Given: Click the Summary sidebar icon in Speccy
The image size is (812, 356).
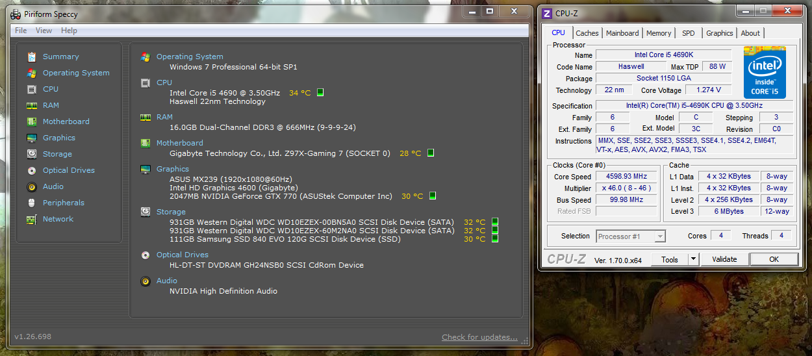Looking at the screenshot, I should 31,57.
